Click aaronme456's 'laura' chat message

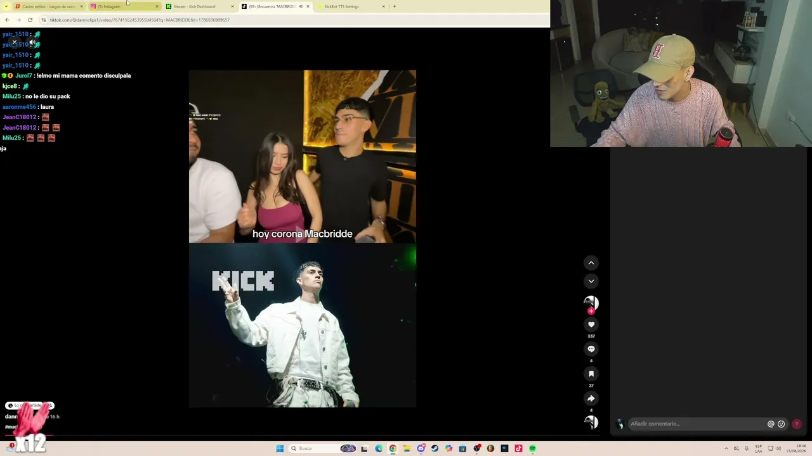pyautogui.click(x=28, y=107)
